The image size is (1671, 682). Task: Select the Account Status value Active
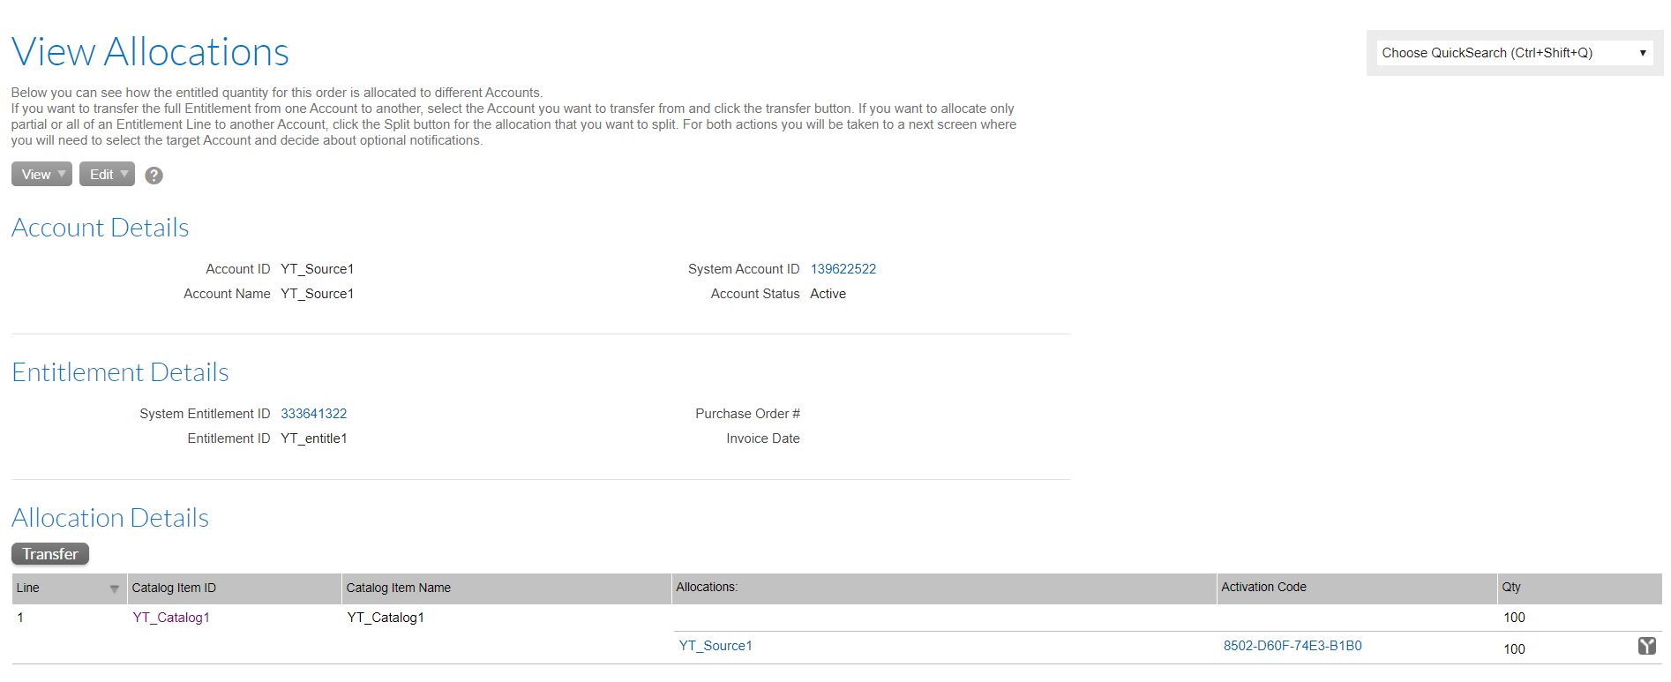pos(828,294)
